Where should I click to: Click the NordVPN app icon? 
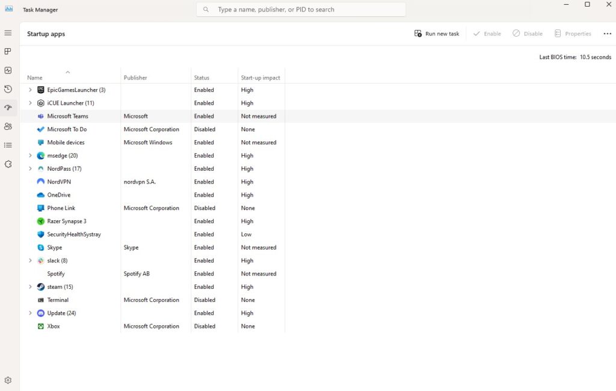pyautogui.click(x=40, y=182)
